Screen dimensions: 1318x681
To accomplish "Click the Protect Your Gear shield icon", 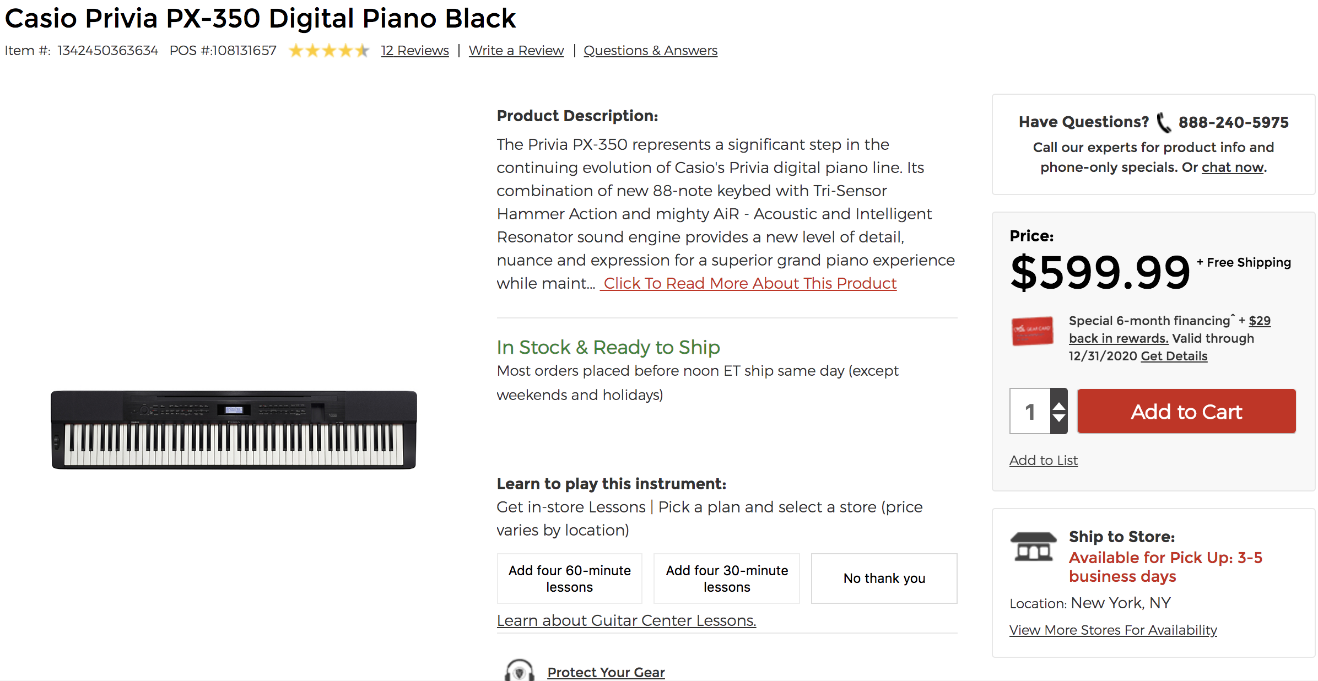I will (x=519, y=671).
